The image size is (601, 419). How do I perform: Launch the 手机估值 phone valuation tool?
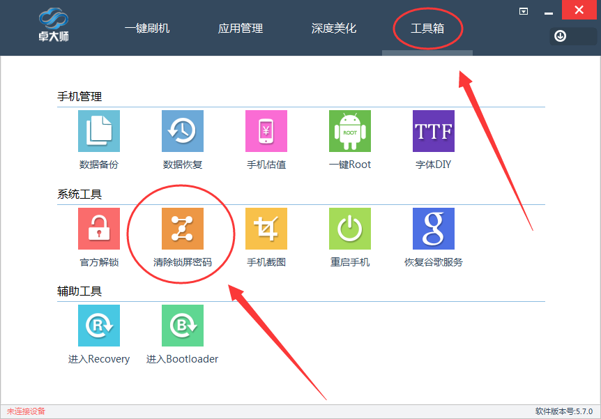pyautogui.click(x=266, y=131)
